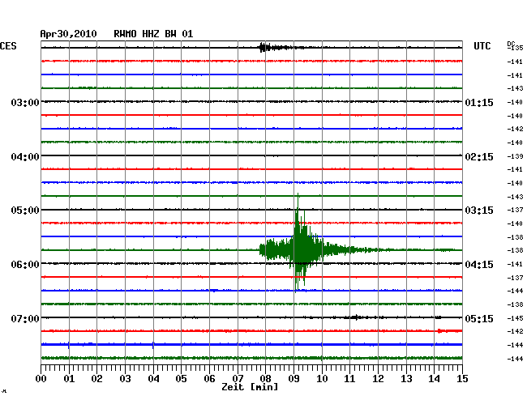Screen dimensions: 527x400
Task: Click minute label 00 on the Zeit axis
Action: click(x=41, y=379)
